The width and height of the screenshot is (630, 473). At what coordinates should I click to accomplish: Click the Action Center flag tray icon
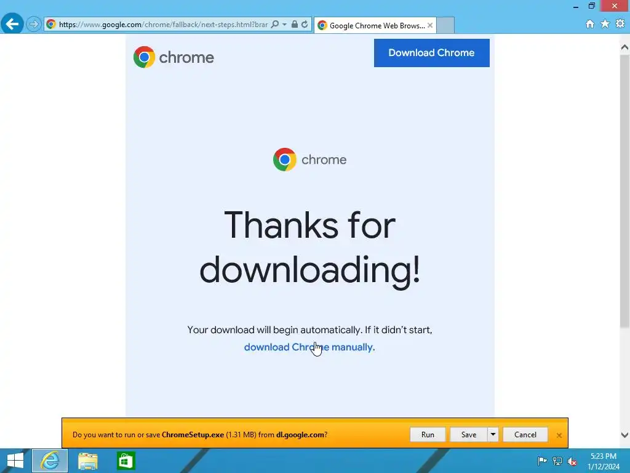coord(542,461)
